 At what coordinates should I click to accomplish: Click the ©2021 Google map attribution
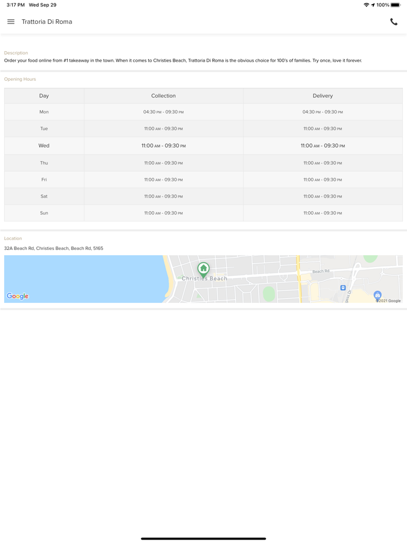[x=388, y=301]
